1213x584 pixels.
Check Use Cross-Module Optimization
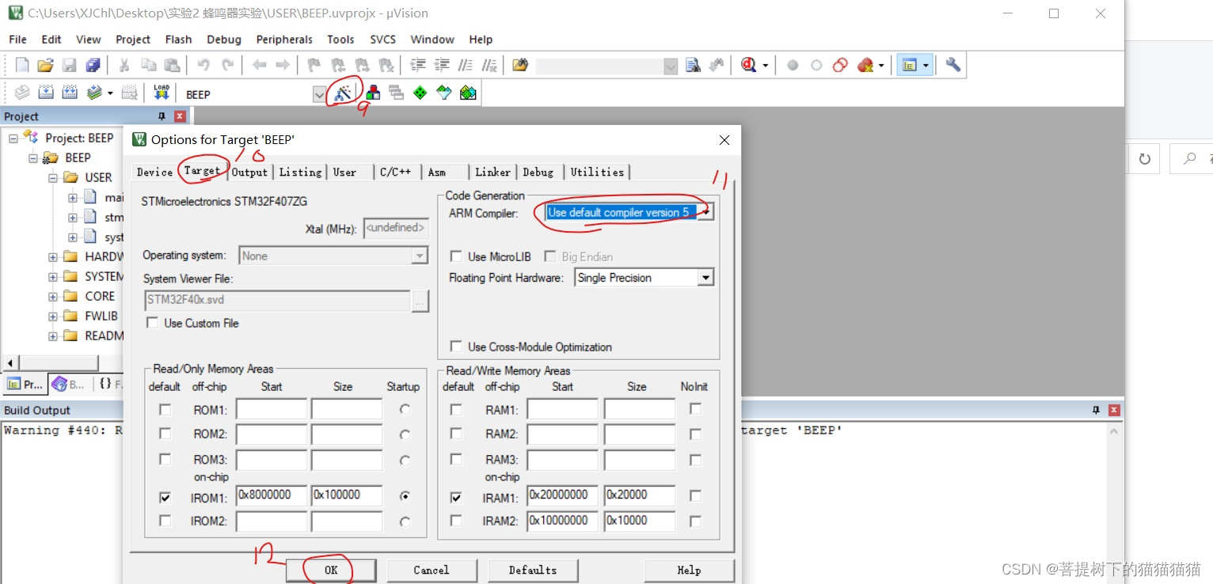coord(456,347)
